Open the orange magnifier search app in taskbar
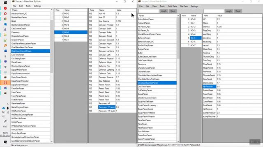This screenshot has height=147, width=263. tap(5, 45)
